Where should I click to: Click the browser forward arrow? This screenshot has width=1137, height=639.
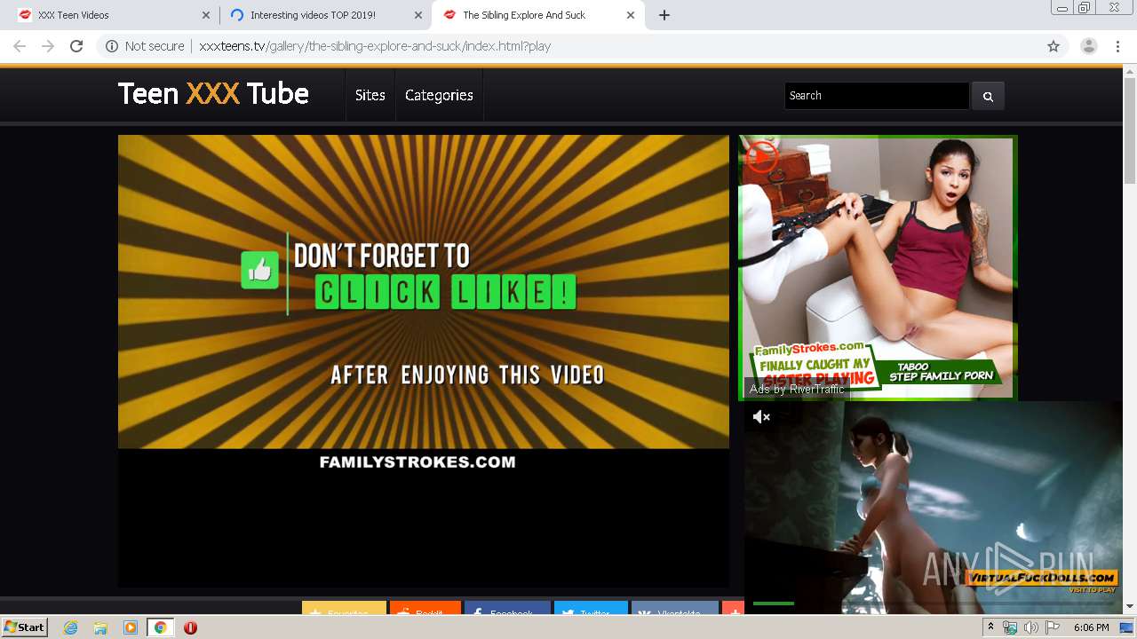point(48,46)
